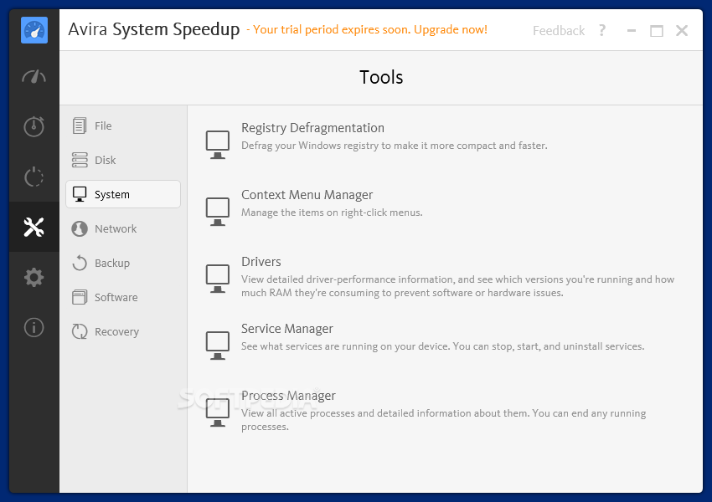The width and height of the screenshot is (712, 502).
Task: Click 'View detailed driver-performance information' description
Action: click(x=457, y=286)
